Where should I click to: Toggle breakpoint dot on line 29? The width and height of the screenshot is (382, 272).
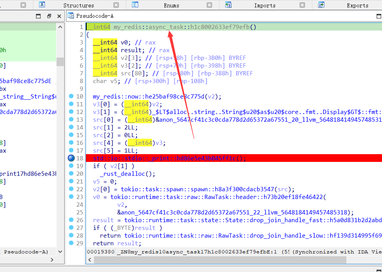point(71,243)
